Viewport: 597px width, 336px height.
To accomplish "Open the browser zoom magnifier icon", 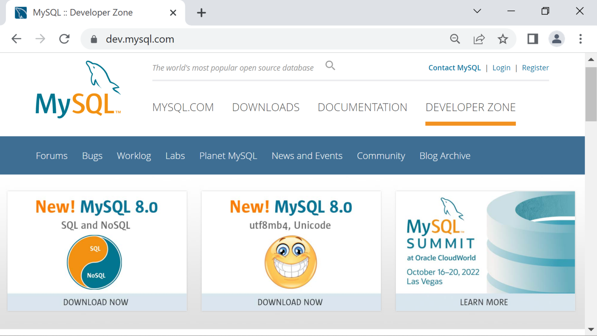I will click(455, 39).
